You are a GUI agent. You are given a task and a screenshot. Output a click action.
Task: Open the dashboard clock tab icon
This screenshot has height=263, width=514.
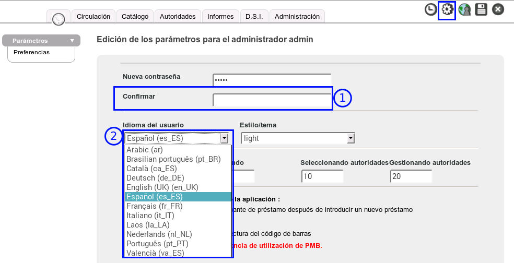[x=59, y=18]
